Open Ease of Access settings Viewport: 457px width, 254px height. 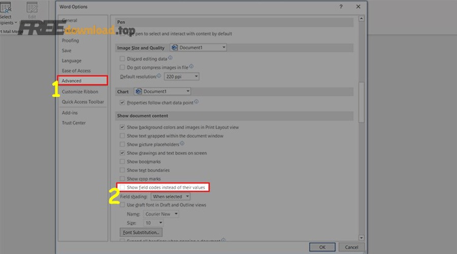76,70
